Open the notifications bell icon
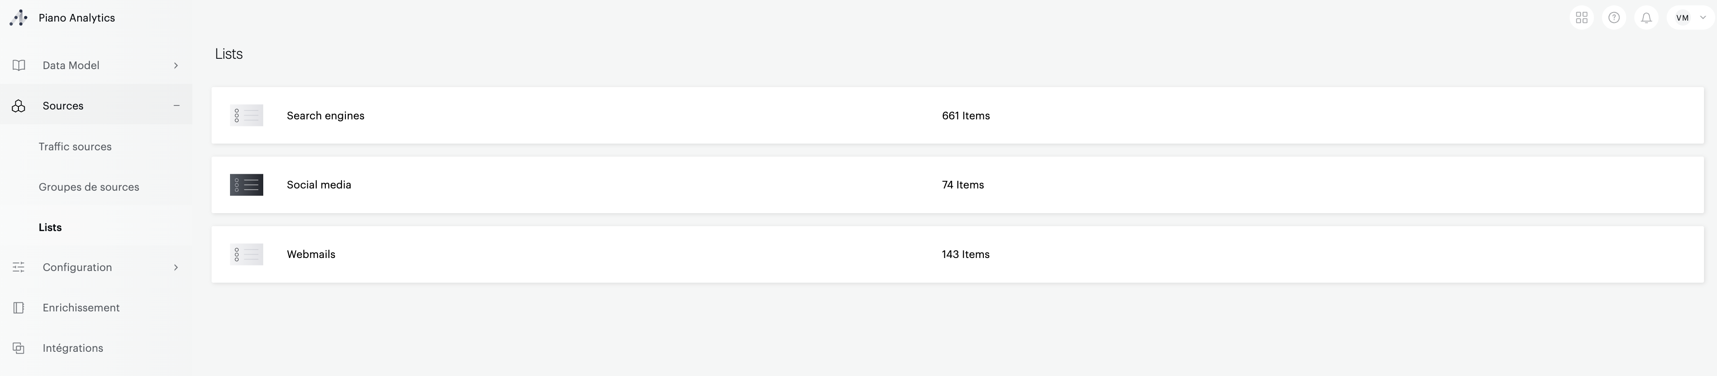This screenshot has width=1717, height=376. point(1646,18)
